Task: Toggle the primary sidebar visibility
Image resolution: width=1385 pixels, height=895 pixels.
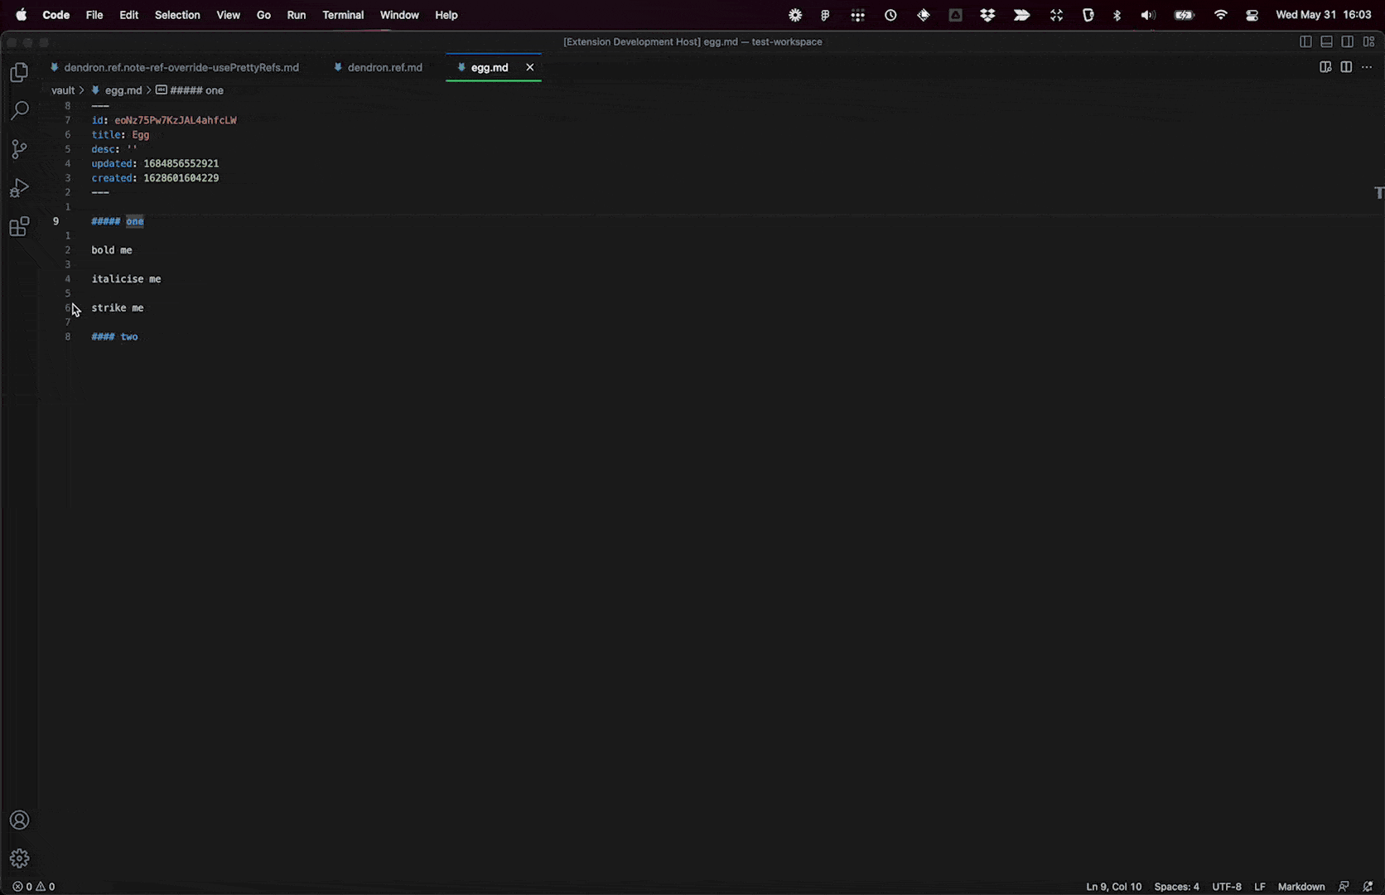Action: coord(1306,41)
